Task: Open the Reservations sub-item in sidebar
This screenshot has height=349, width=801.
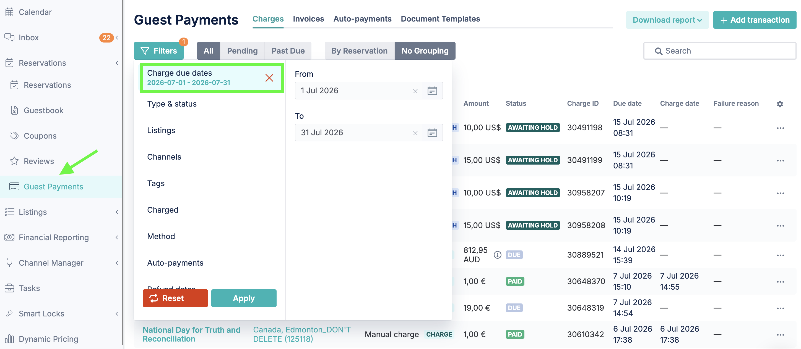Action: [x=47, y=85]
